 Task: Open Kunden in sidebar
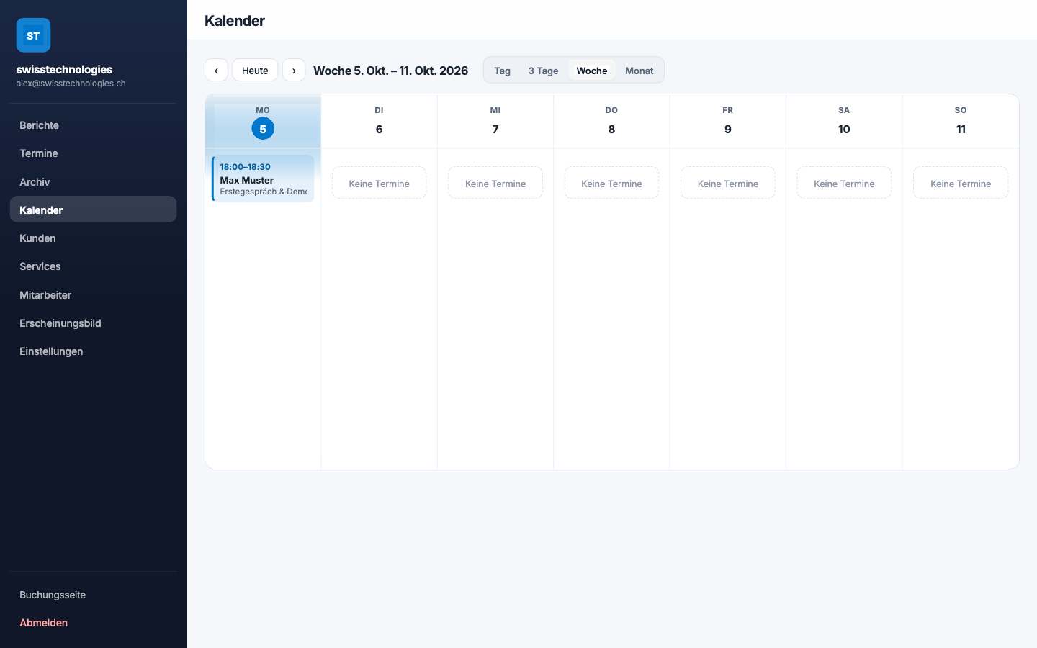[93, 238]
